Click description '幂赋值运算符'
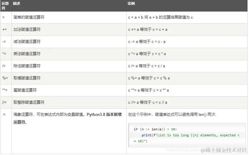Viewport: 249px width, 155px height. pyautogui.click(x=25, y=90)
